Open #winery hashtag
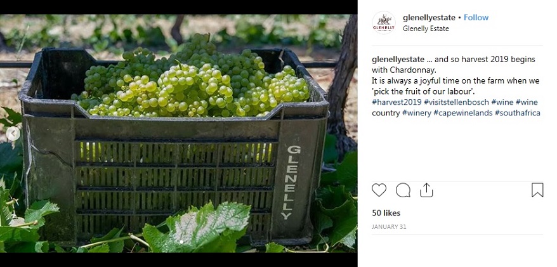The width and height of the screenshot is (557, 267). pos(417,113)
